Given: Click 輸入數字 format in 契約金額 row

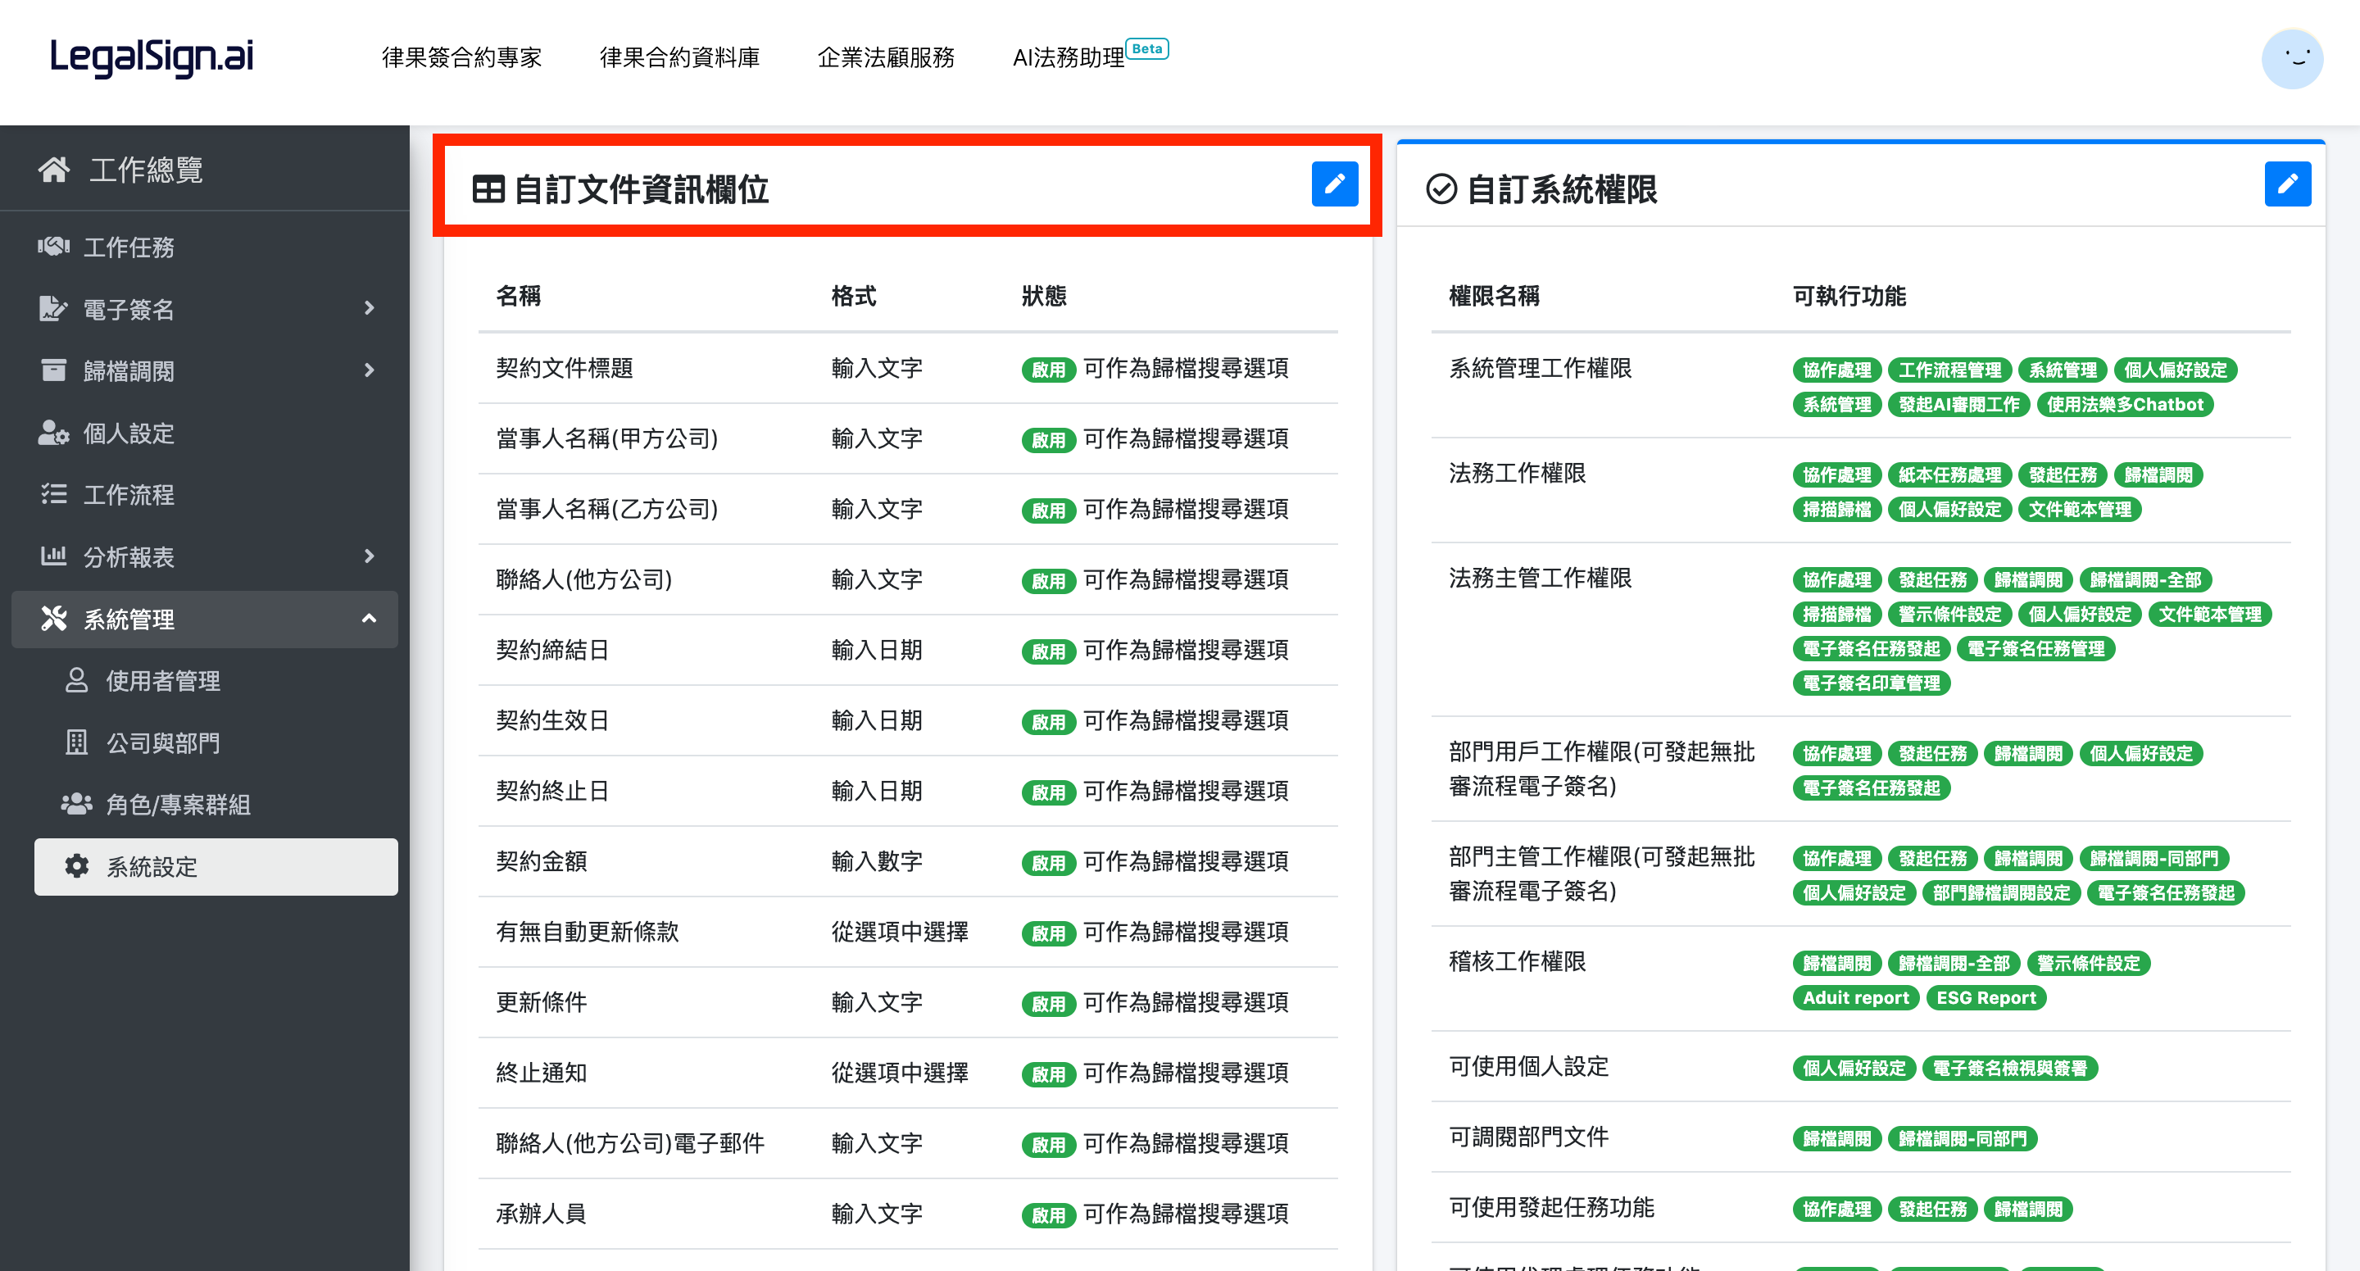Looking at the screenshot, I should pyautogui.click(x=877, y=861).
